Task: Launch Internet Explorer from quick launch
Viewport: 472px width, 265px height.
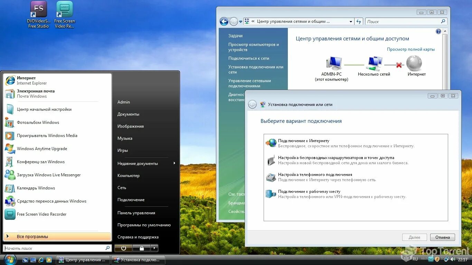Action: [x=41, y=260]
